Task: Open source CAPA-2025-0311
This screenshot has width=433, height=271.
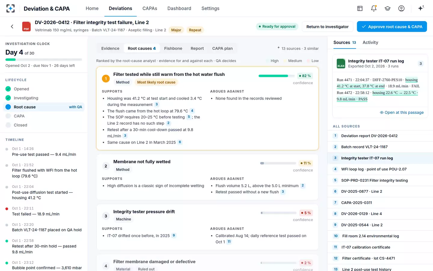Action: pyautogui.click(x=380, y=203)
